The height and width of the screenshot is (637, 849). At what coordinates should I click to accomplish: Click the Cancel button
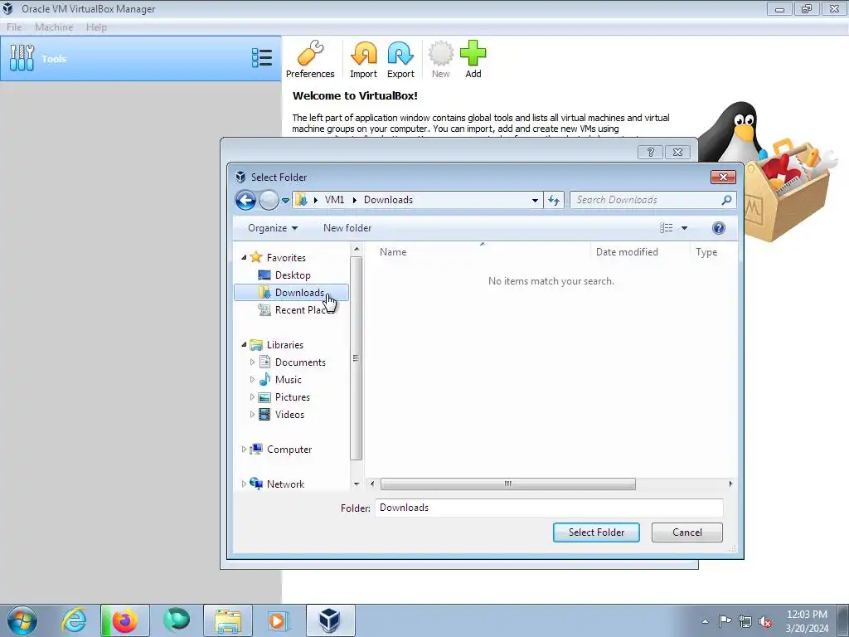(687, 532)
